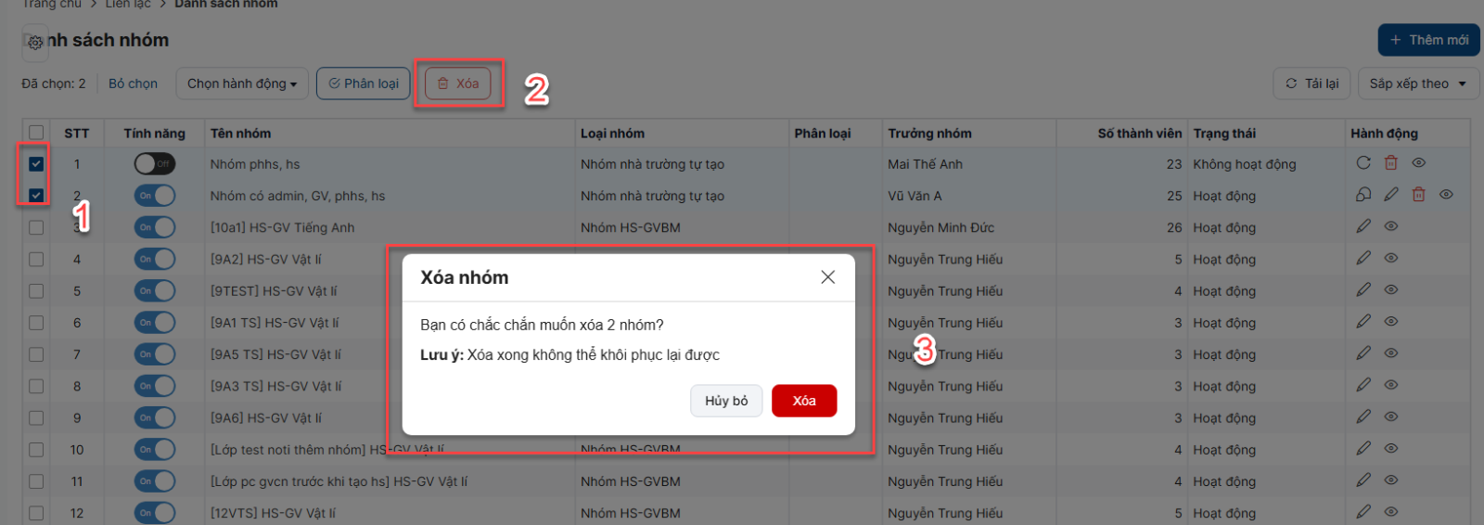The width and height of the screenshot is (1484, 525).
Task: Confirm deletion with red Xóa button
Action: click(803, 401)
